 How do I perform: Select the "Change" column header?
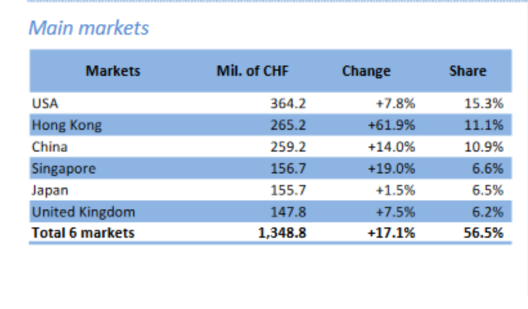pyautogui.click(x=366, y=71)
